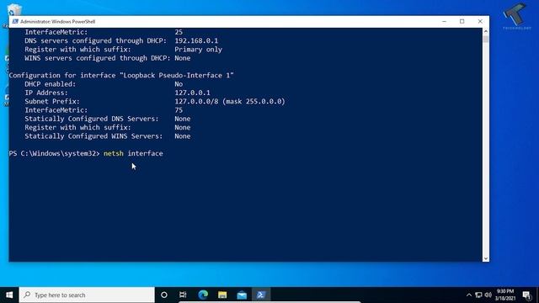Close the PowerShell window

click(480, 21)
